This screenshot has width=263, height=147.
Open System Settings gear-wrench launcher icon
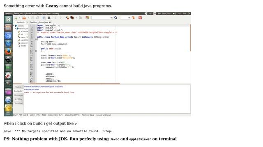click(8, 76)
